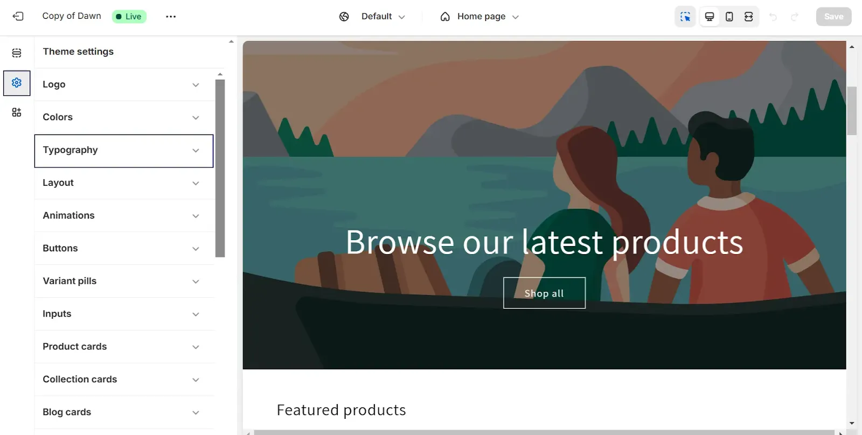This screenshot has width=862, height=435.
Task: Expand the Product cards settings
Action: (124, 347)
